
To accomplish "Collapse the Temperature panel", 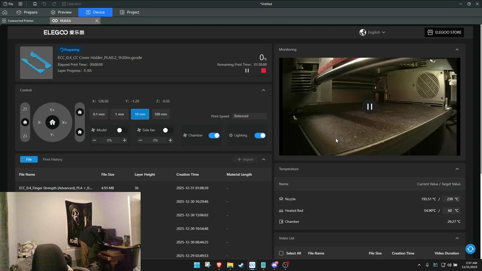I will (x=457, y=169).
